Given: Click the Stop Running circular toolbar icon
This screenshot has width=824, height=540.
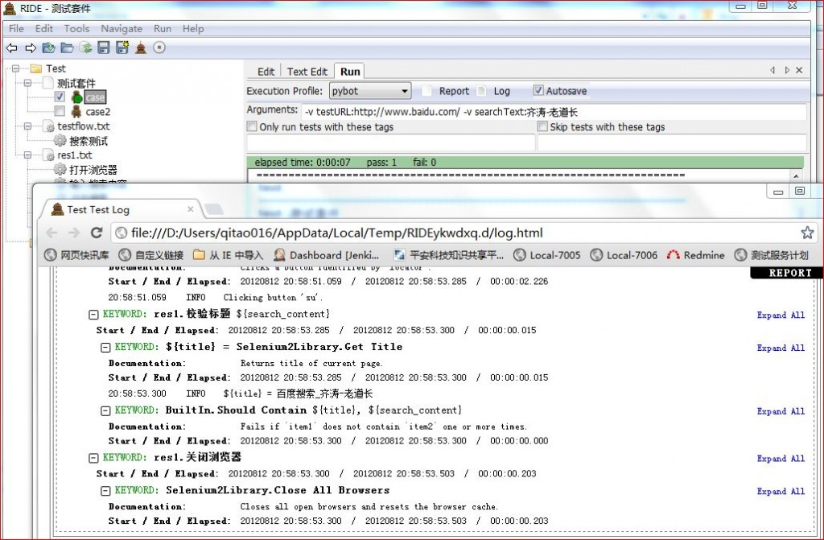Looking at the screenshot, I should coord(159,48).
